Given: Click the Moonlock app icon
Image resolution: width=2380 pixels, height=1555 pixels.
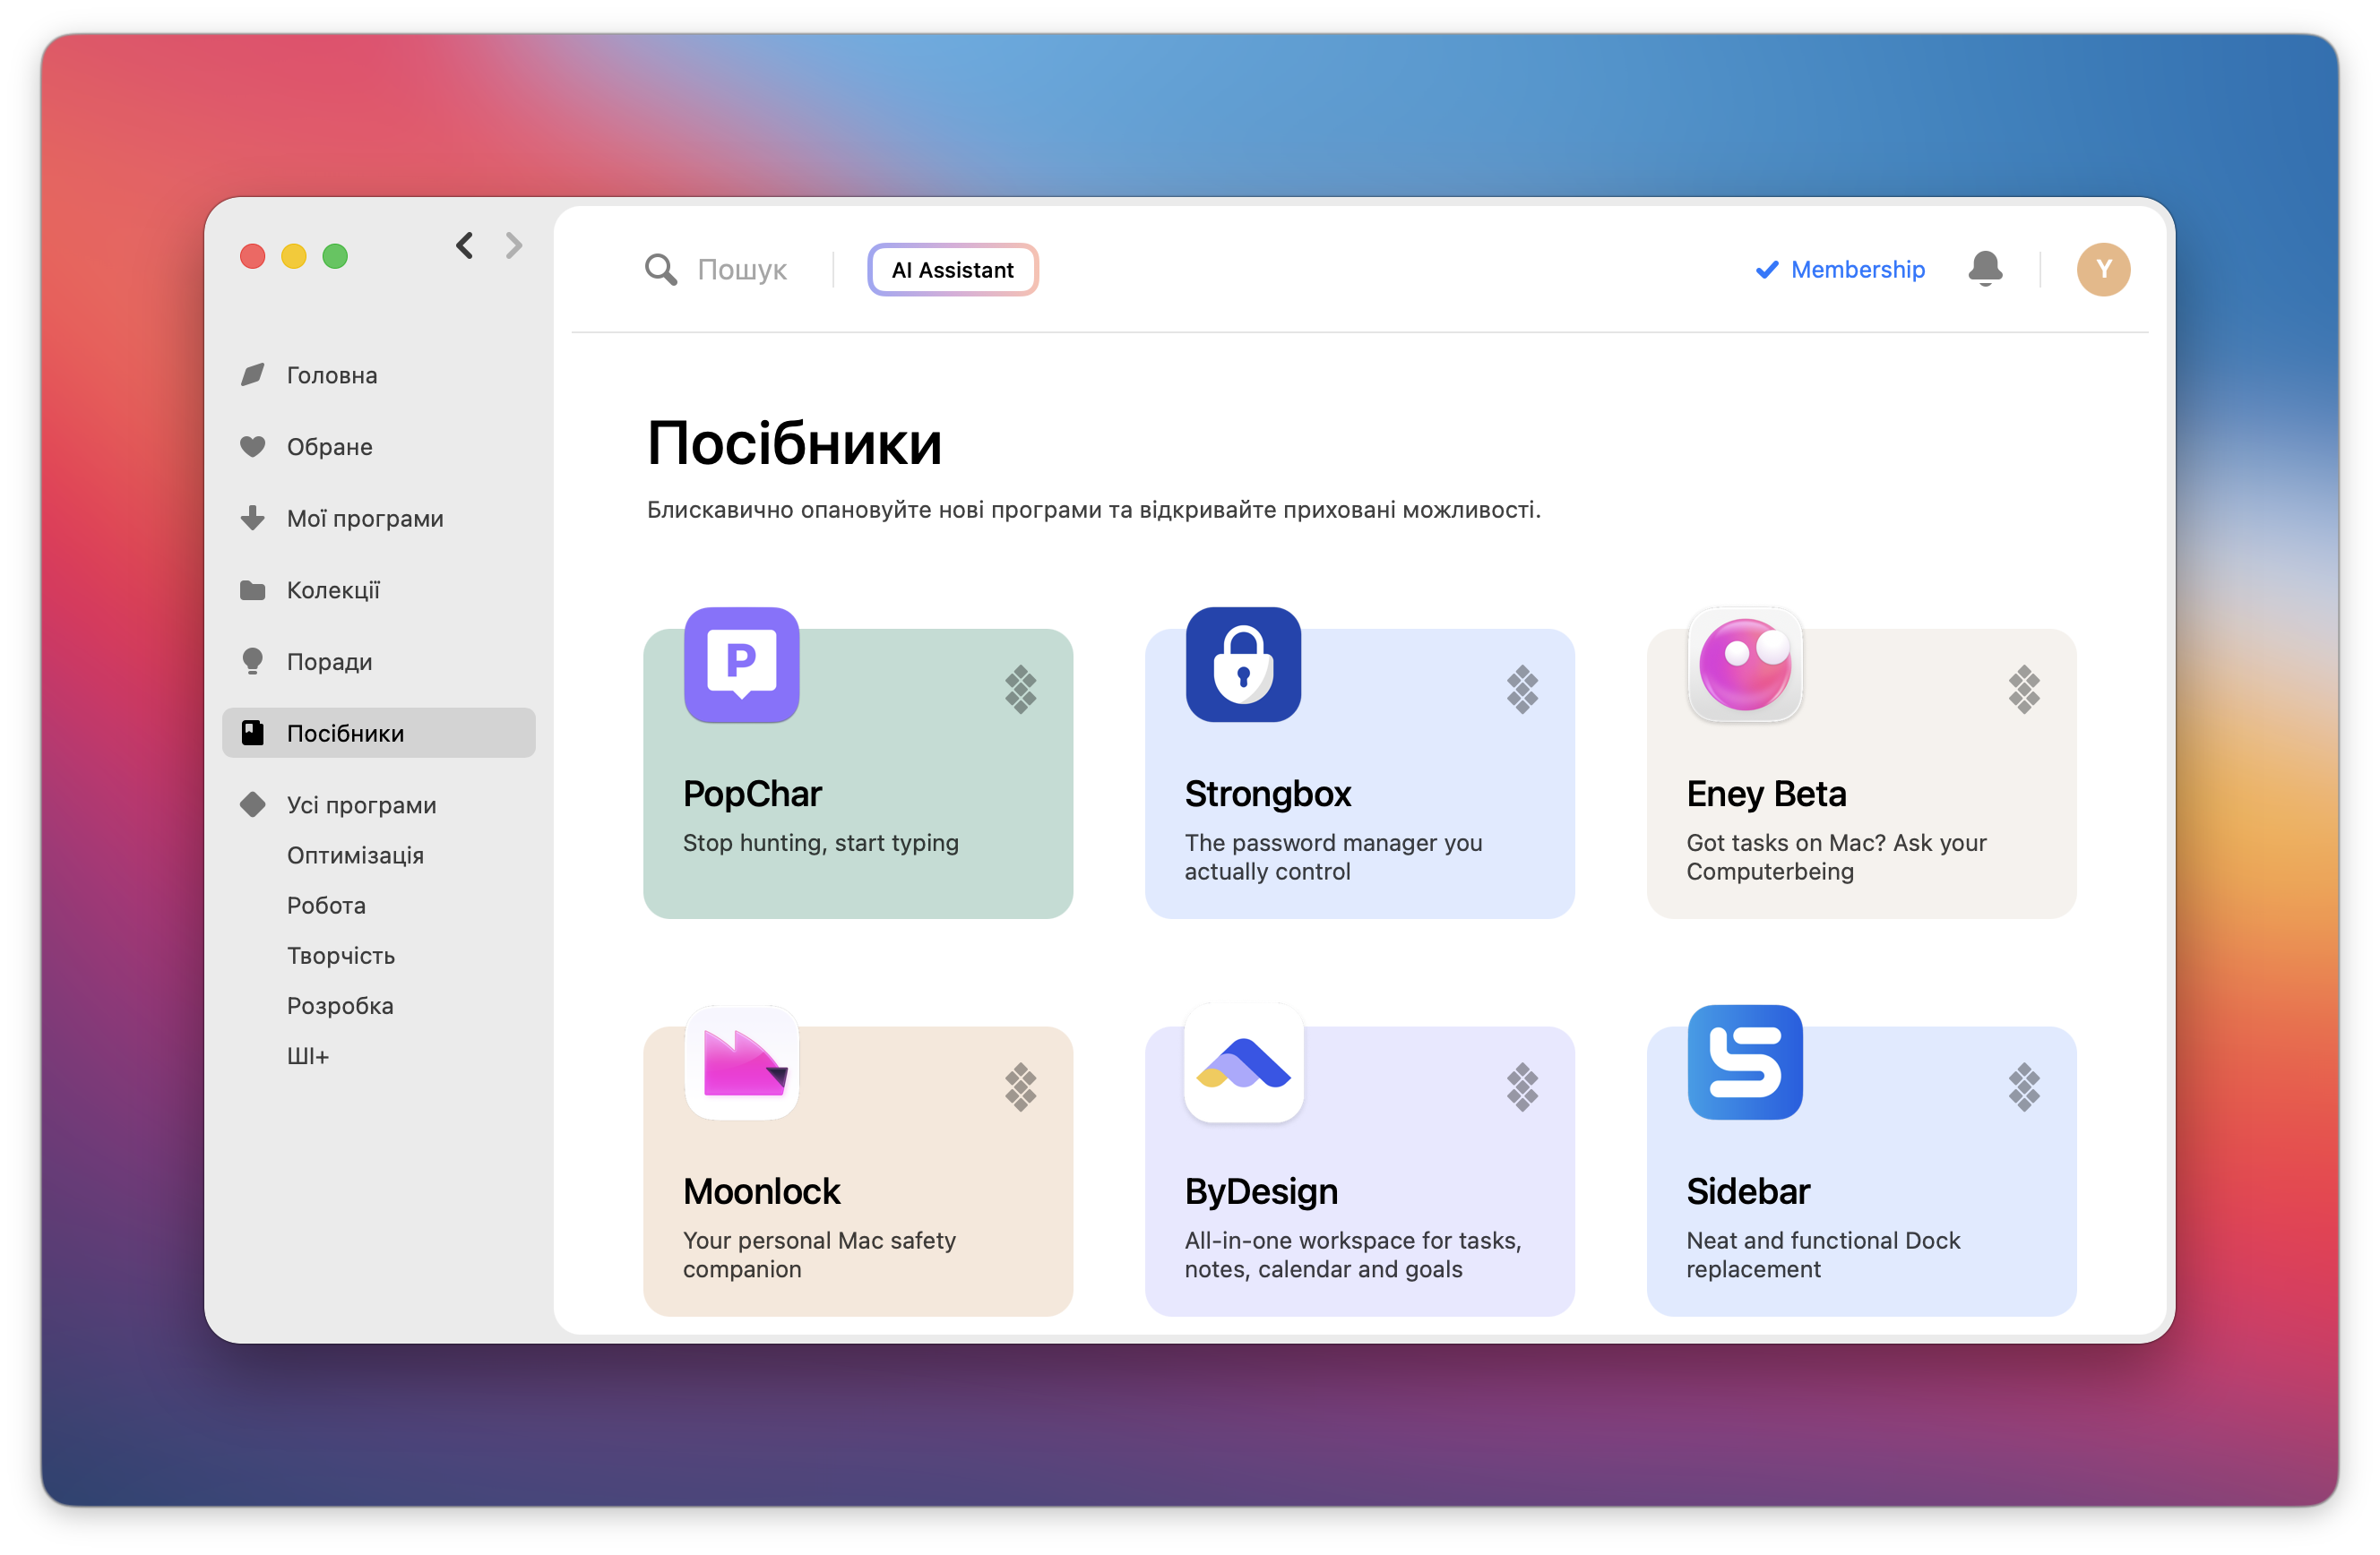Looking at the screenshot, I should click(742, 1062).
